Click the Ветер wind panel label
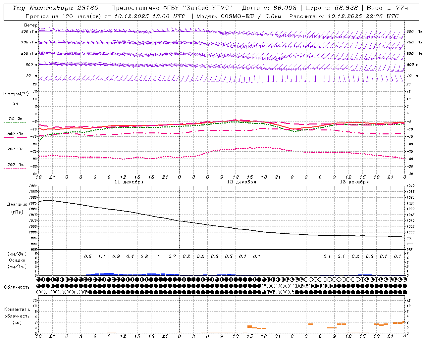 click(30, 25)
